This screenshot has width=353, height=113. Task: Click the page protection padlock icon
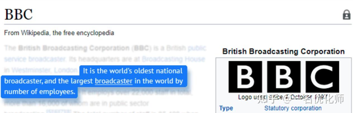[x=347, y=15]
